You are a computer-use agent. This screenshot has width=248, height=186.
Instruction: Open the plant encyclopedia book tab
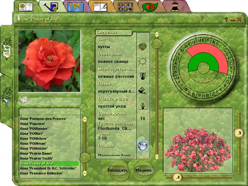tap(26, 7)
